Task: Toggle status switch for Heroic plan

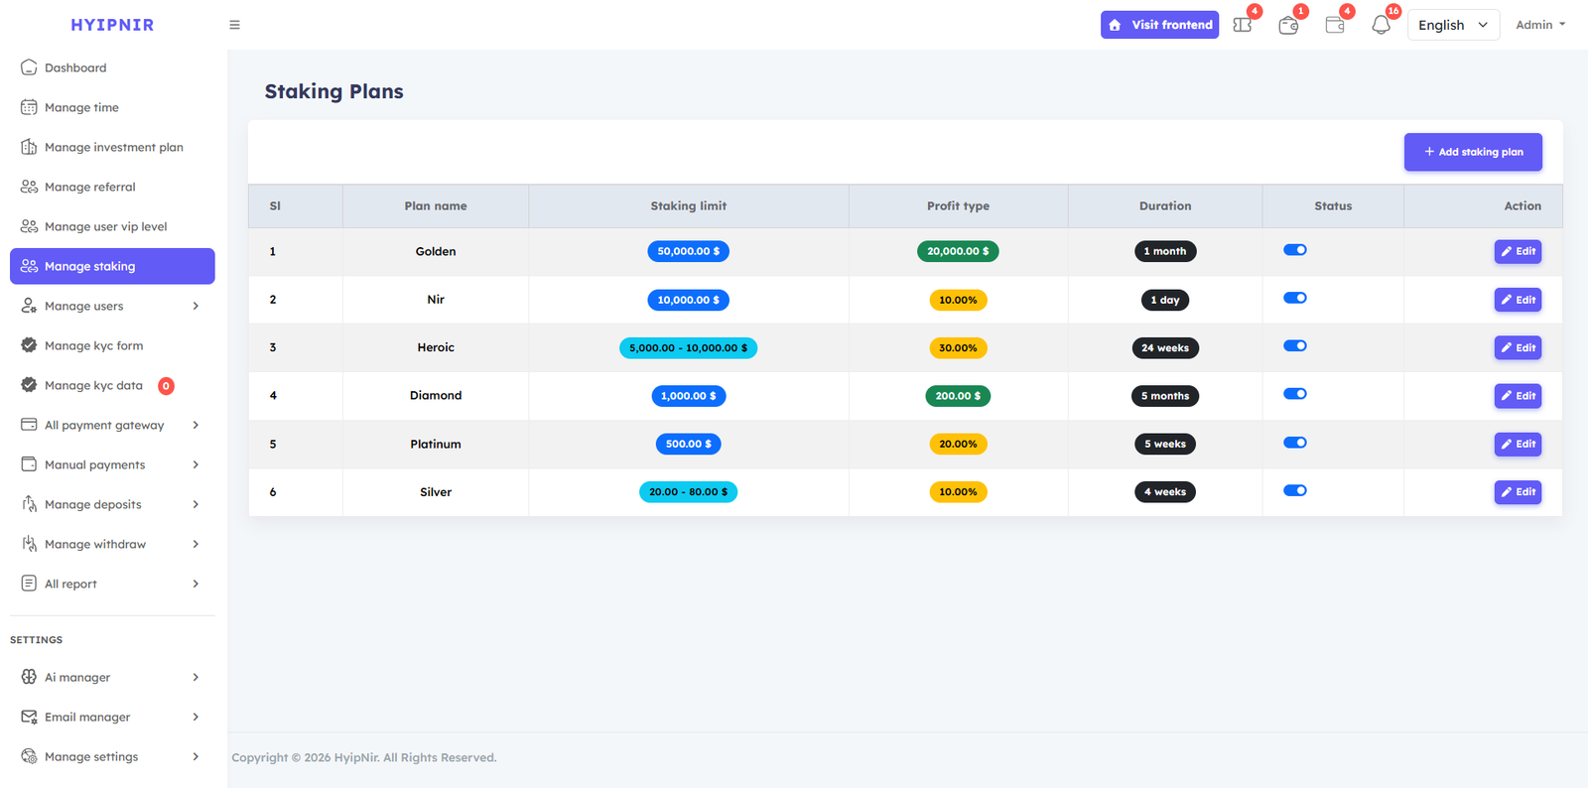Action: coord(1294,346)
